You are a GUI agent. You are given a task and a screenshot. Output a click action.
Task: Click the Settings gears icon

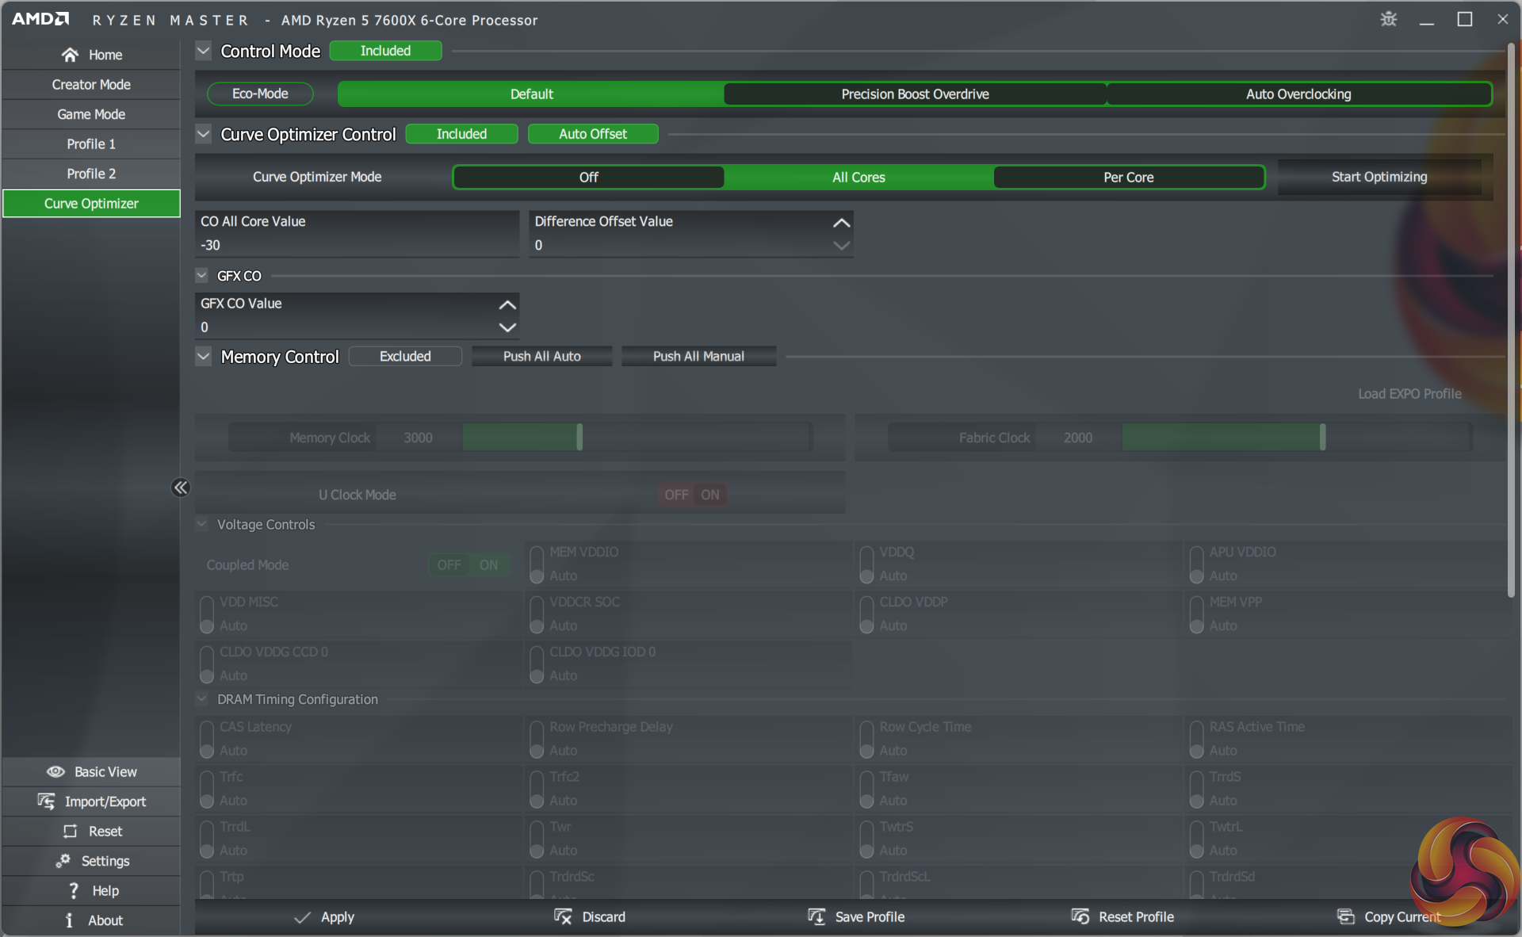[63, 861]
